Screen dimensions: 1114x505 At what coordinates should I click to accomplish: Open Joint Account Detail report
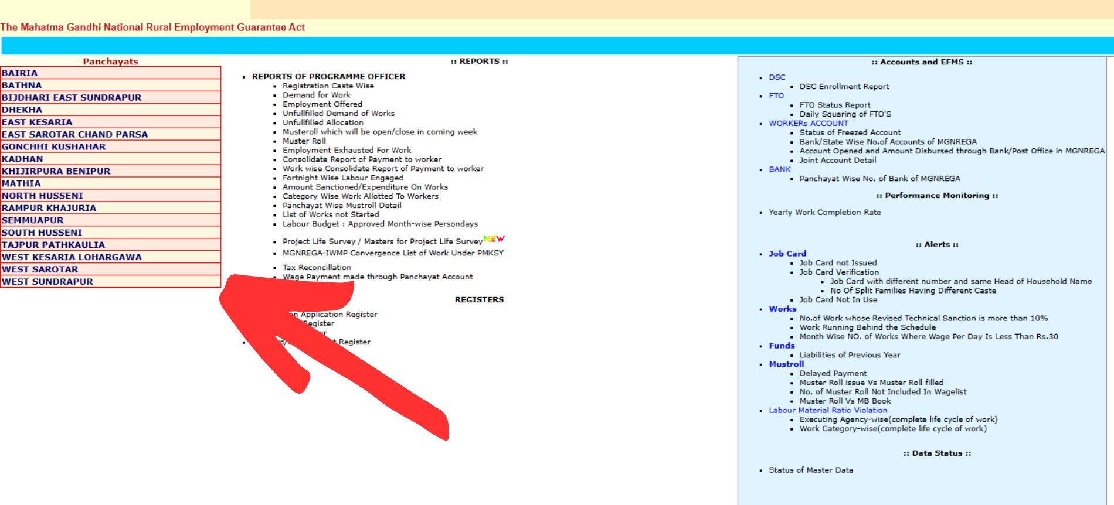pos(837,161)
